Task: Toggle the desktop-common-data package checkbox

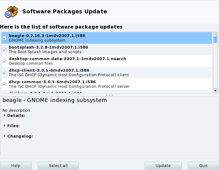Action: point(5,61)
